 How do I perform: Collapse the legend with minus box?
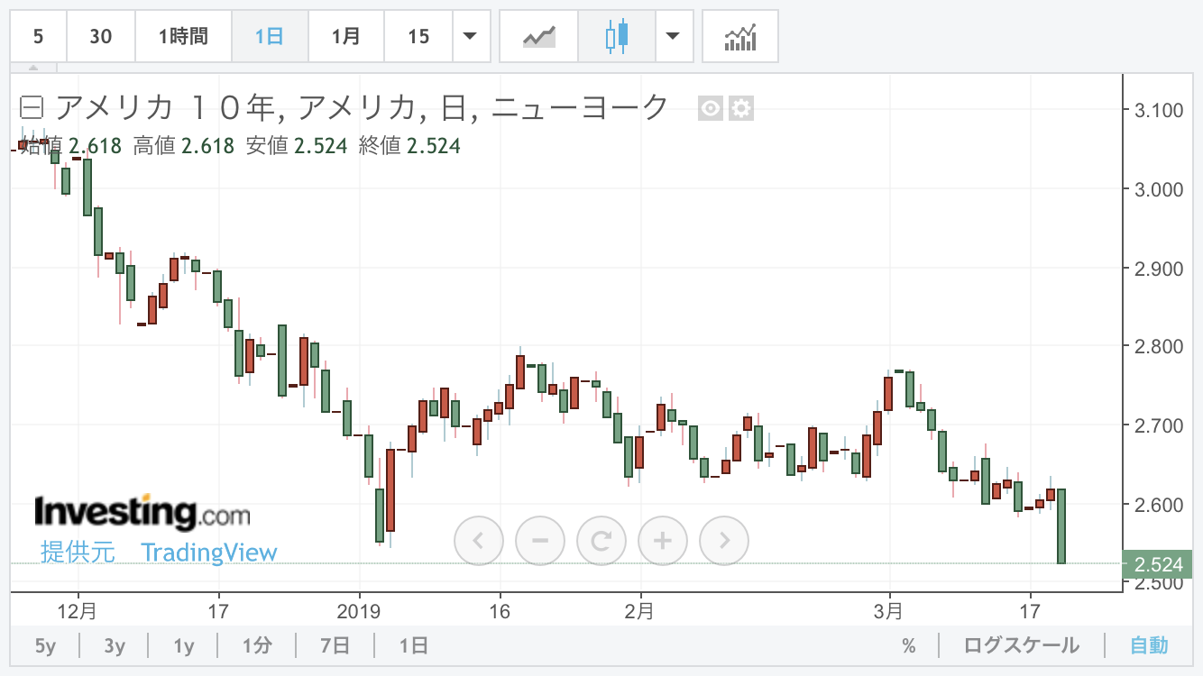tap(32, 109)
